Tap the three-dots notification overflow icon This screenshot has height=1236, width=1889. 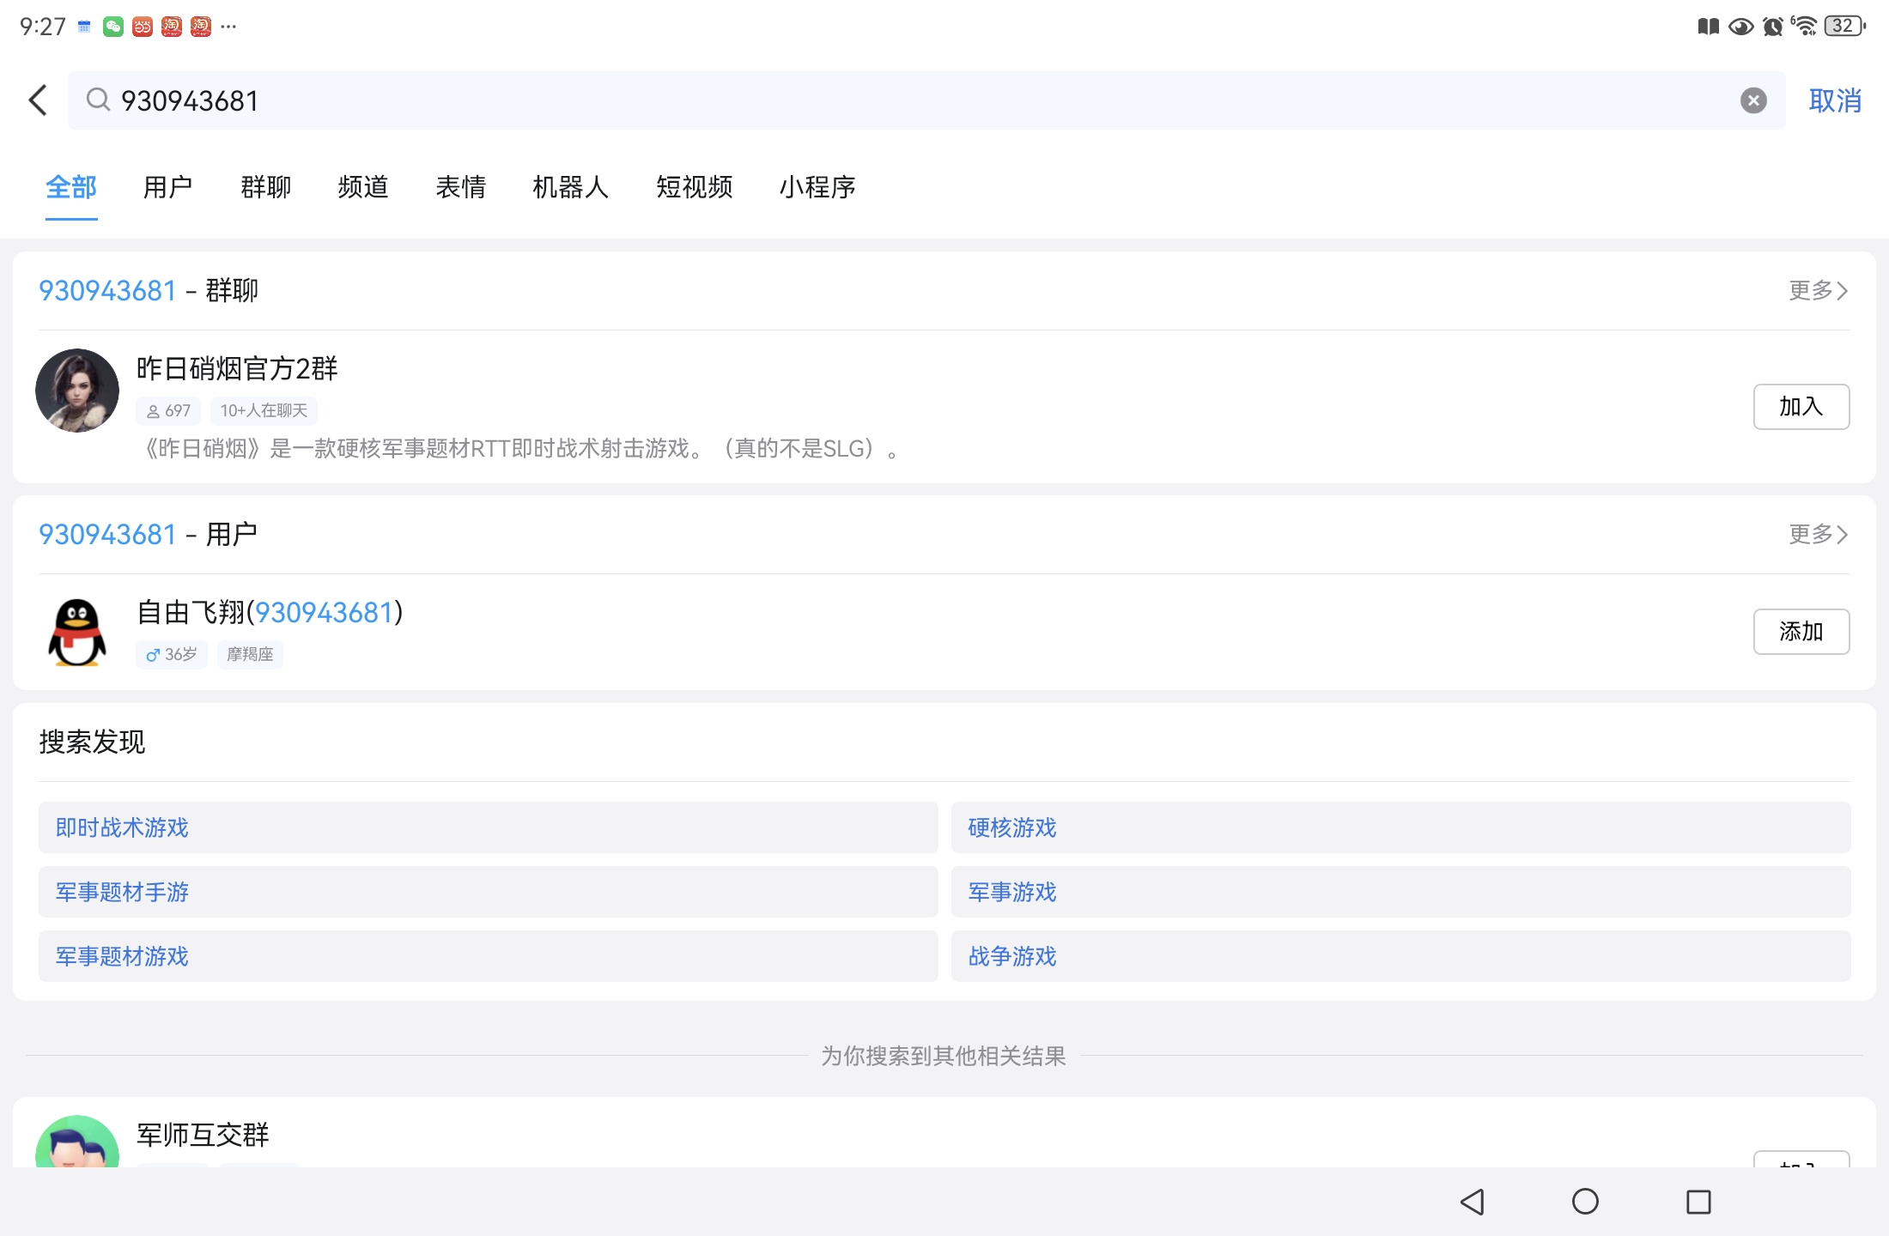228,27
